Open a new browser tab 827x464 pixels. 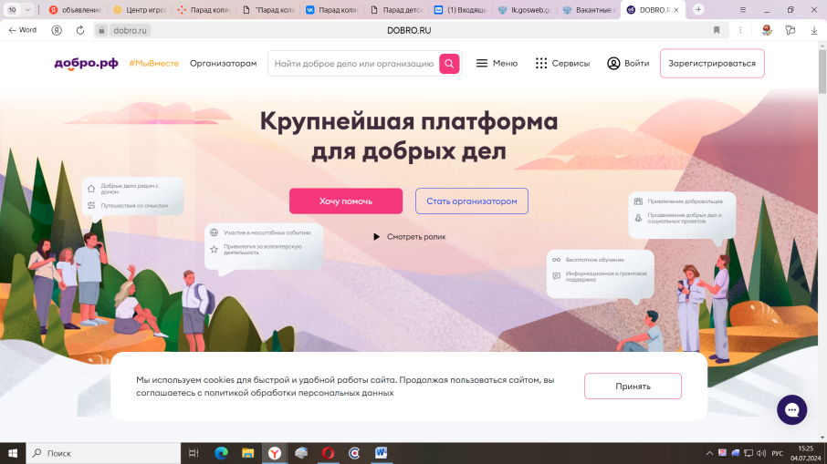click(x=698, y=9)
